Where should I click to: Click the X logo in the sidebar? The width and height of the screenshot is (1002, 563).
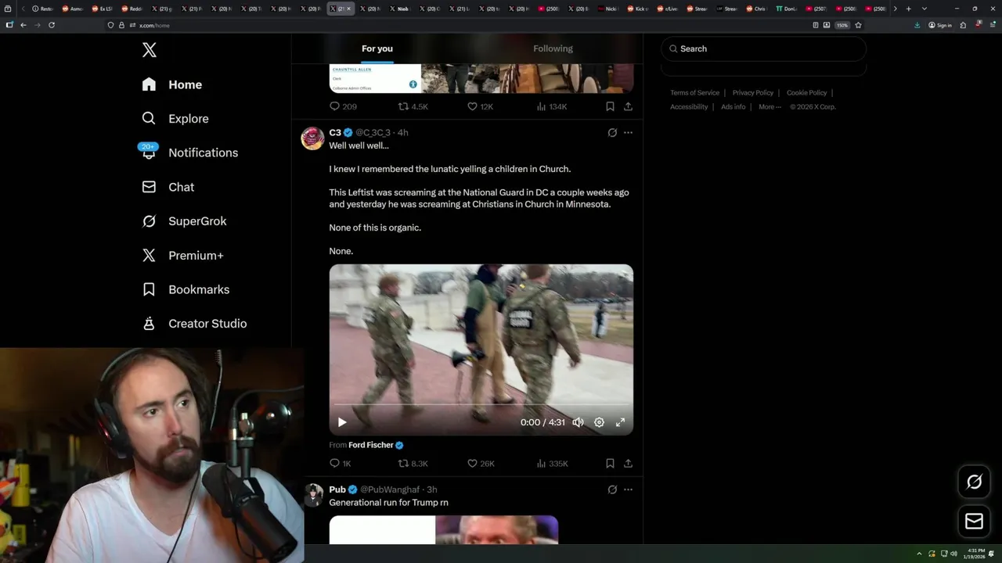coord(150,50)
